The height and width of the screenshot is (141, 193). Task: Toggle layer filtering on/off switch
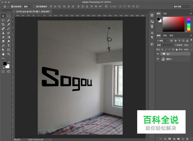point(191,40)
